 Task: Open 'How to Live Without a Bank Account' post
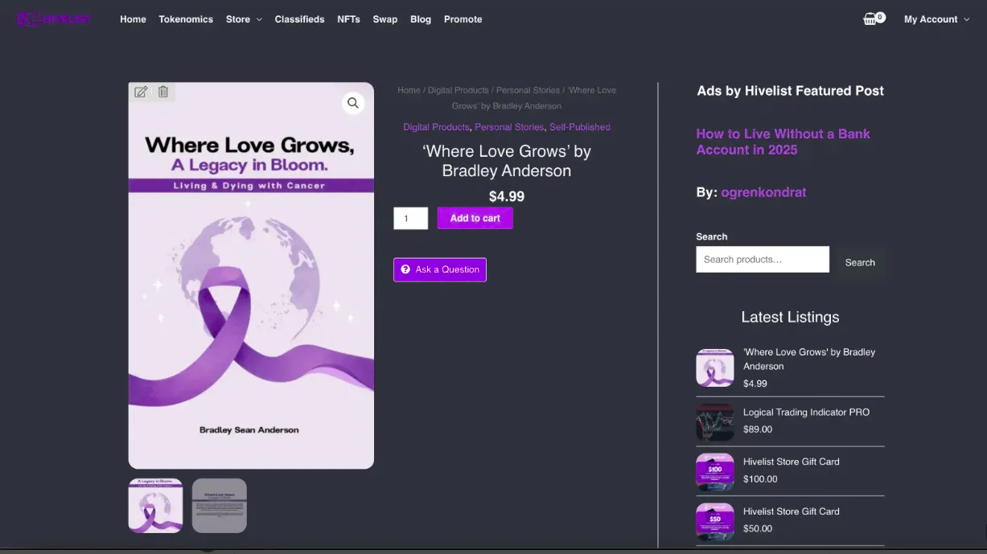click(783, 142)
